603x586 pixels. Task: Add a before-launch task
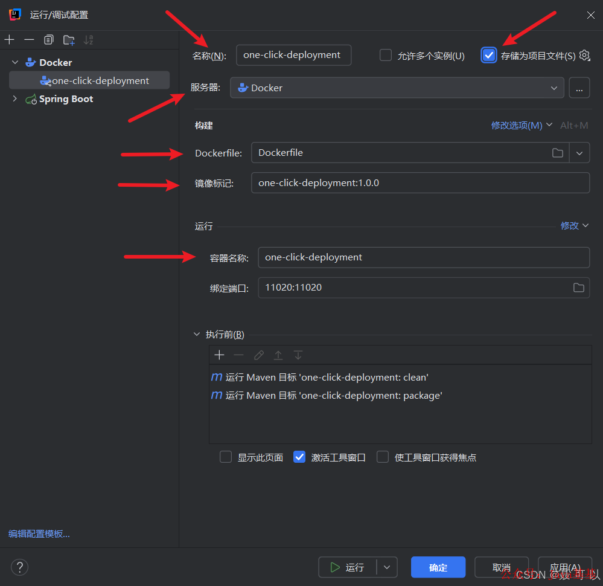219,355
